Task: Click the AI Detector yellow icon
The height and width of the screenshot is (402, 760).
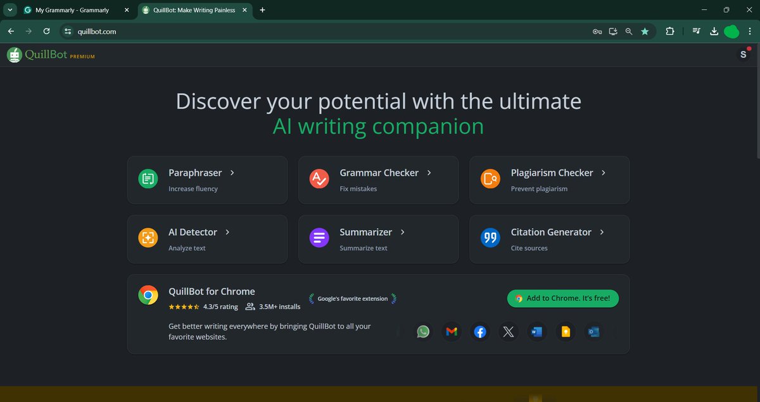Action: [148, 238]
